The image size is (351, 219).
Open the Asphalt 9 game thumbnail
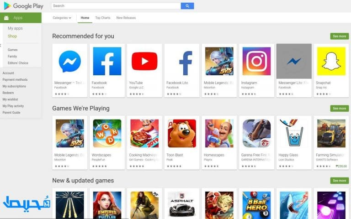click(182, 205)
